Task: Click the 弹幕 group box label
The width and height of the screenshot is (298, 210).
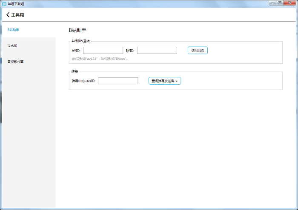Action: pos(74,71)
